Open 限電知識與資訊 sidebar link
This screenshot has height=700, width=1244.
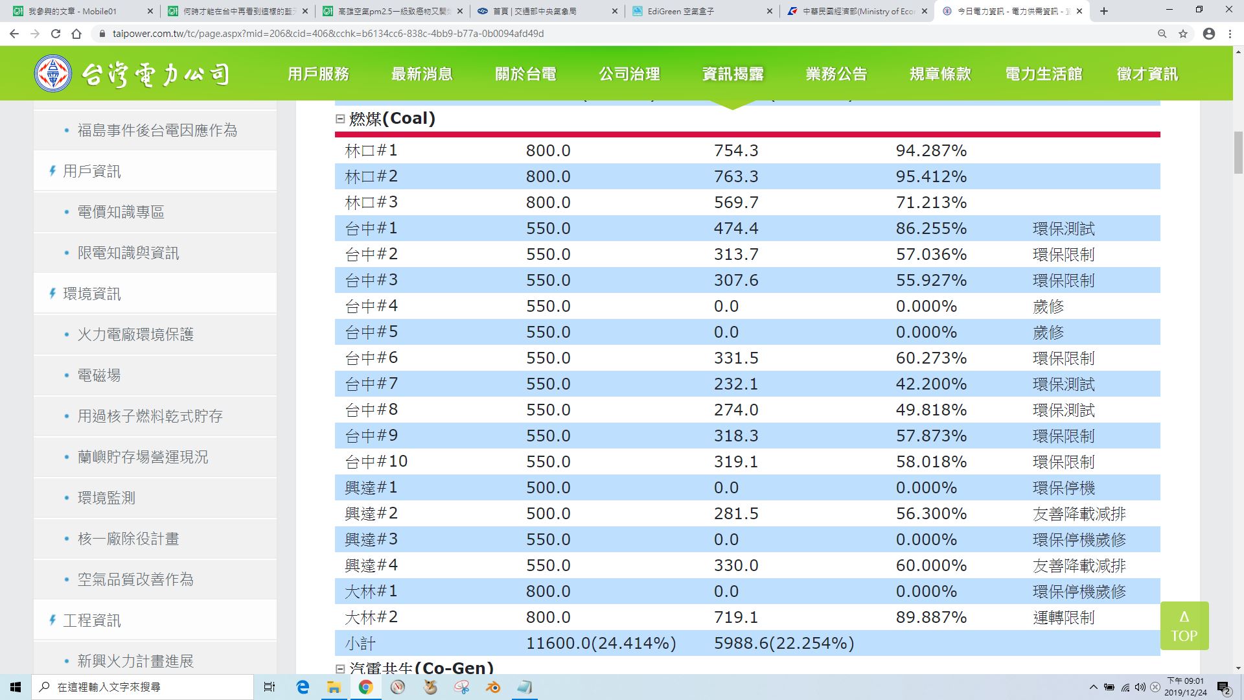pyautogui.click(x=128, y=253)
